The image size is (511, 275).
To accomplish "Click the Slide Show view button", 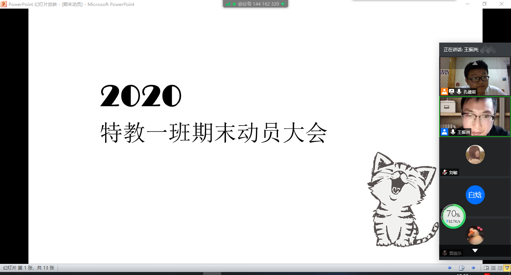I will point(507,268).
